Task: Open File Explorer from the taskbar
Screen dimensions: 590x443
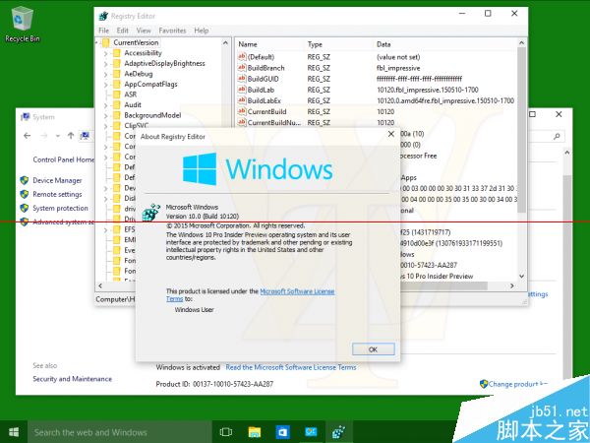Action: 255,432
